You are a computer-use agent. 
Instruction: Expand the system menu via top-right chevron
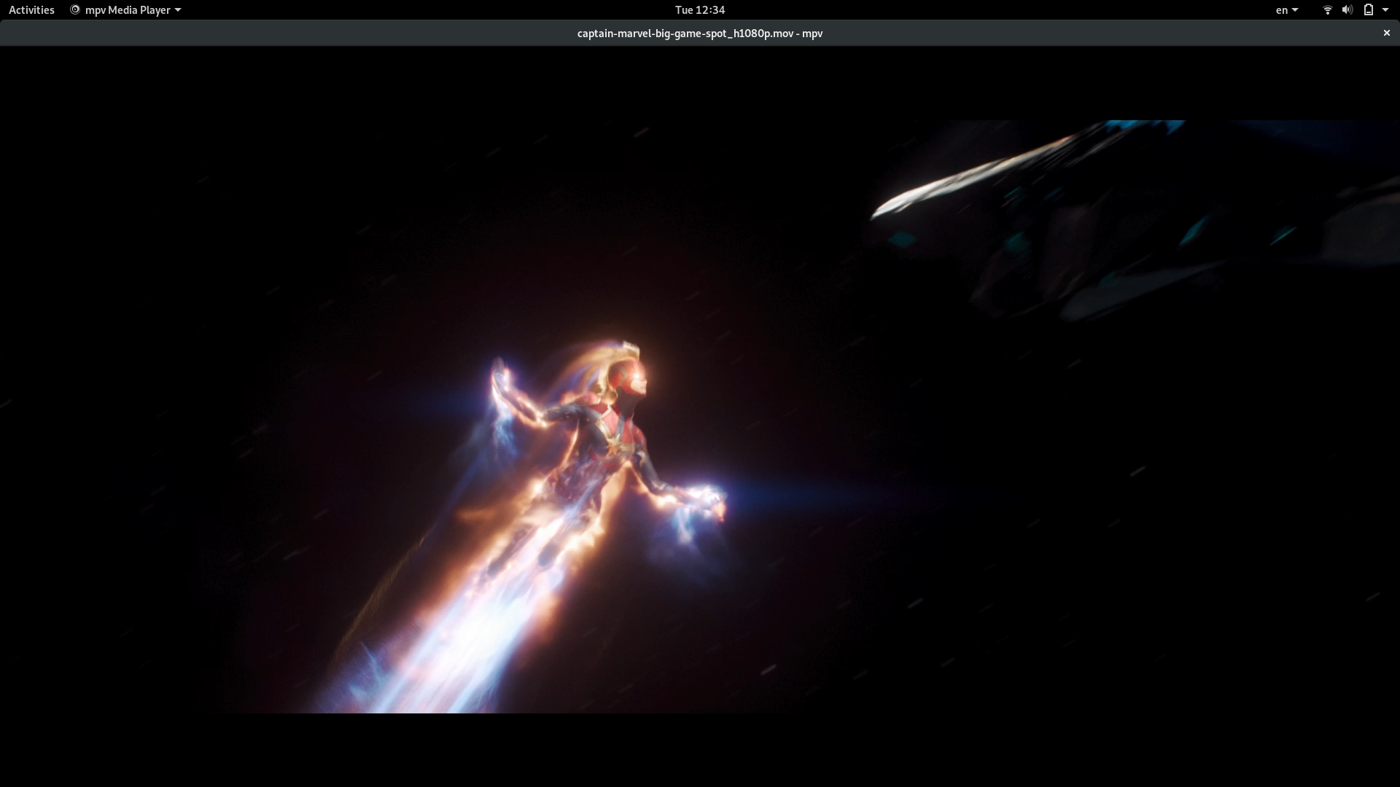click(1385, 9)
